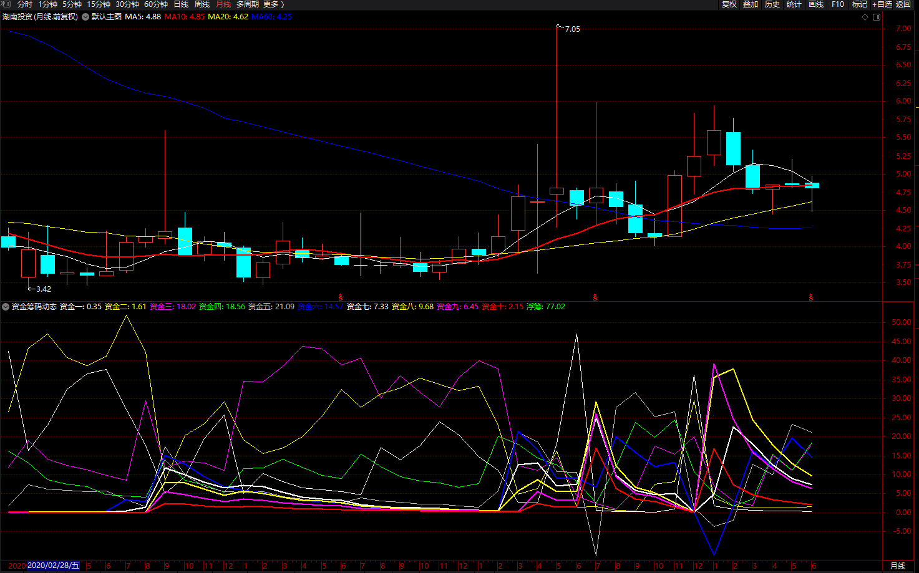Add stock via +自选 button

click(882, 4)
